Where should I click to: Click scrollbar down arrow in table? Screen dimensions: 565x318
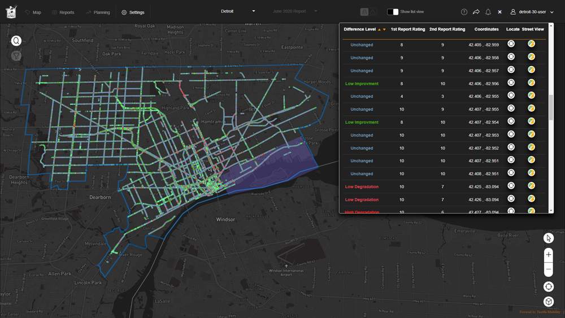[550, 211]
